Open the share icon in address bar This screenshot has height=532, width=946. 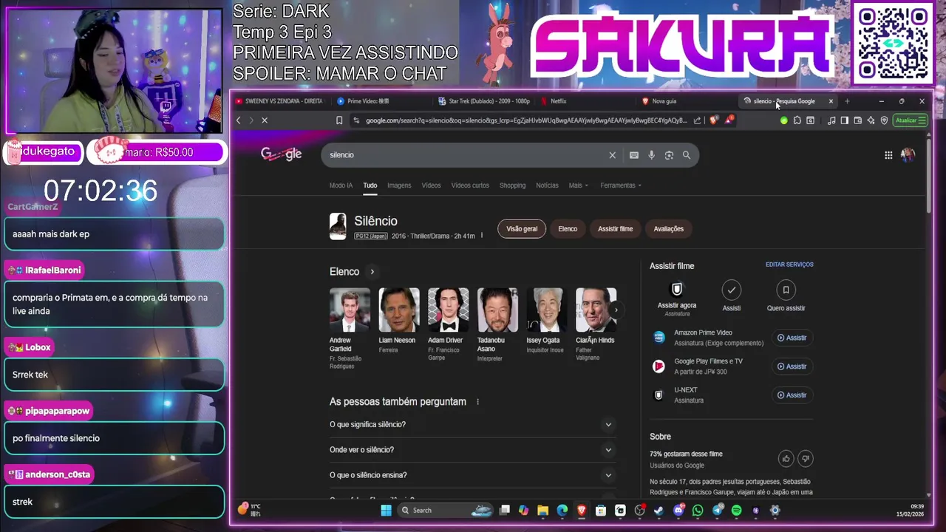(x=697, y=120)
